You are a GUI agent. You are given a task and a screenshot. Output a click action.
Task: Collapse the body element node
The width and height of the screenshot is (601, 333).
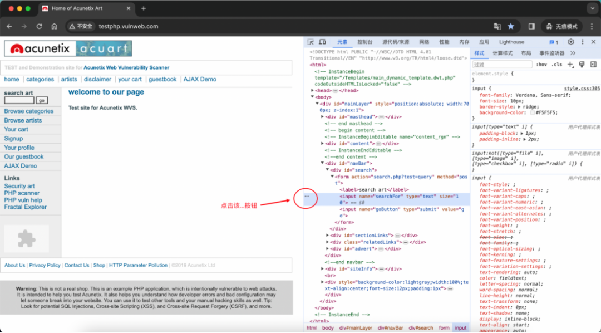pos(312,97)
